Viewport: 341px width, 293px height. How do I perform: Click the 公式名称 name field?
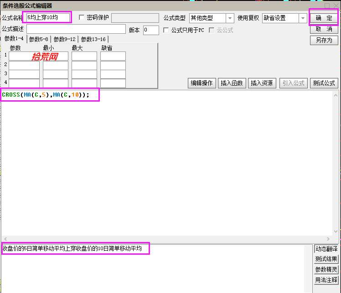point(48,18)
